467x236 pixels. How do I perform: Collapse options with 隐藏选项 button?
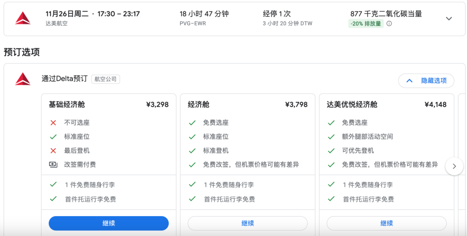point(426,81)
